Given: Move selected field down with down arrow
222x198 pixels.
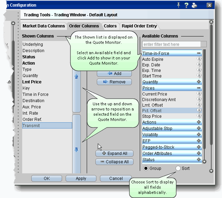Looking at the screenshot, I should point(76,150).
